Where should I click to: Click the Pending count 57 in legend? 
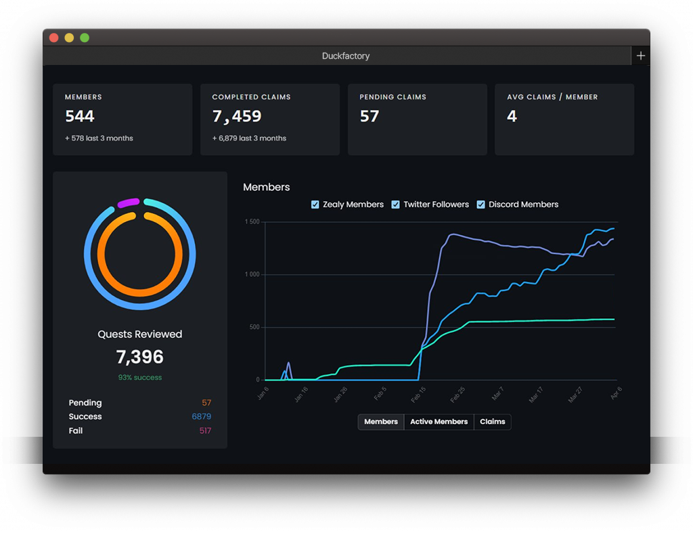click(206, 403)
